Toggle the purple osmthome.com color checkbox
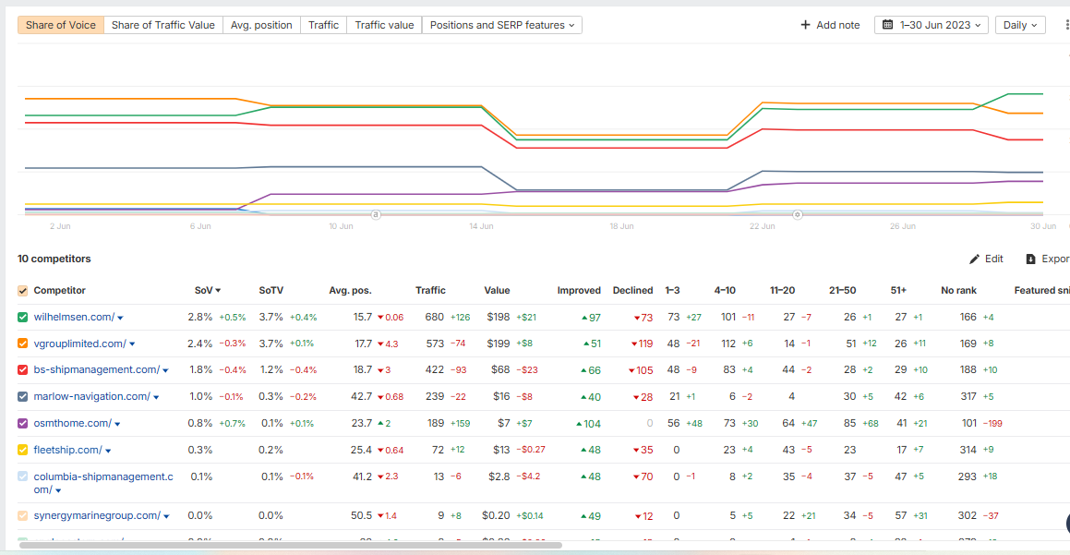 [x=23, y=423]
